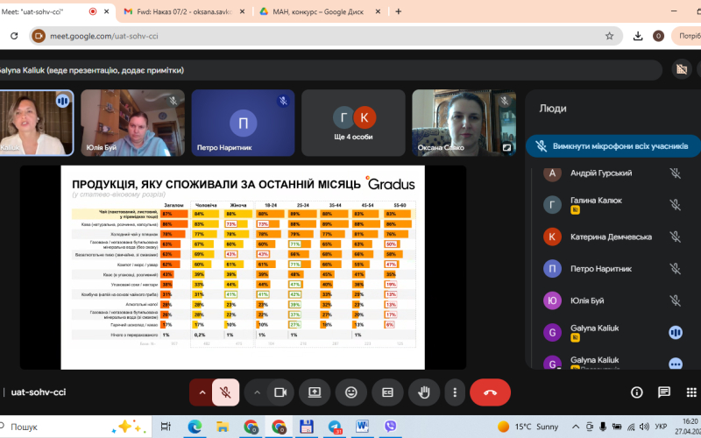The height and width of the screenshot is (438, 701).
Task: Open Microsoft Edge from the taskbar
Action: 195,427
